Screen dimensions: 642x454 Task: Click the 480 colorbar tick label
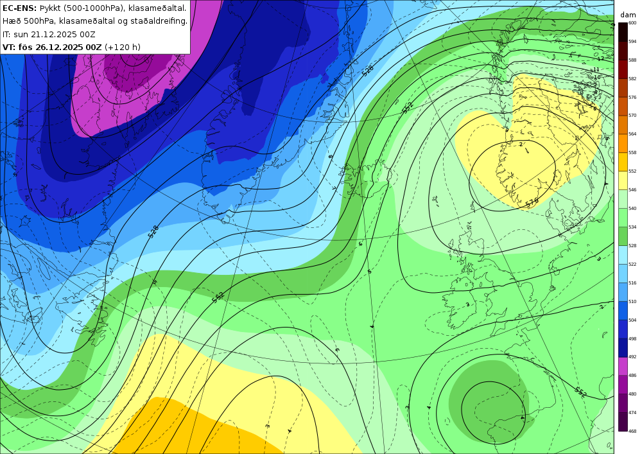(632, 394)
